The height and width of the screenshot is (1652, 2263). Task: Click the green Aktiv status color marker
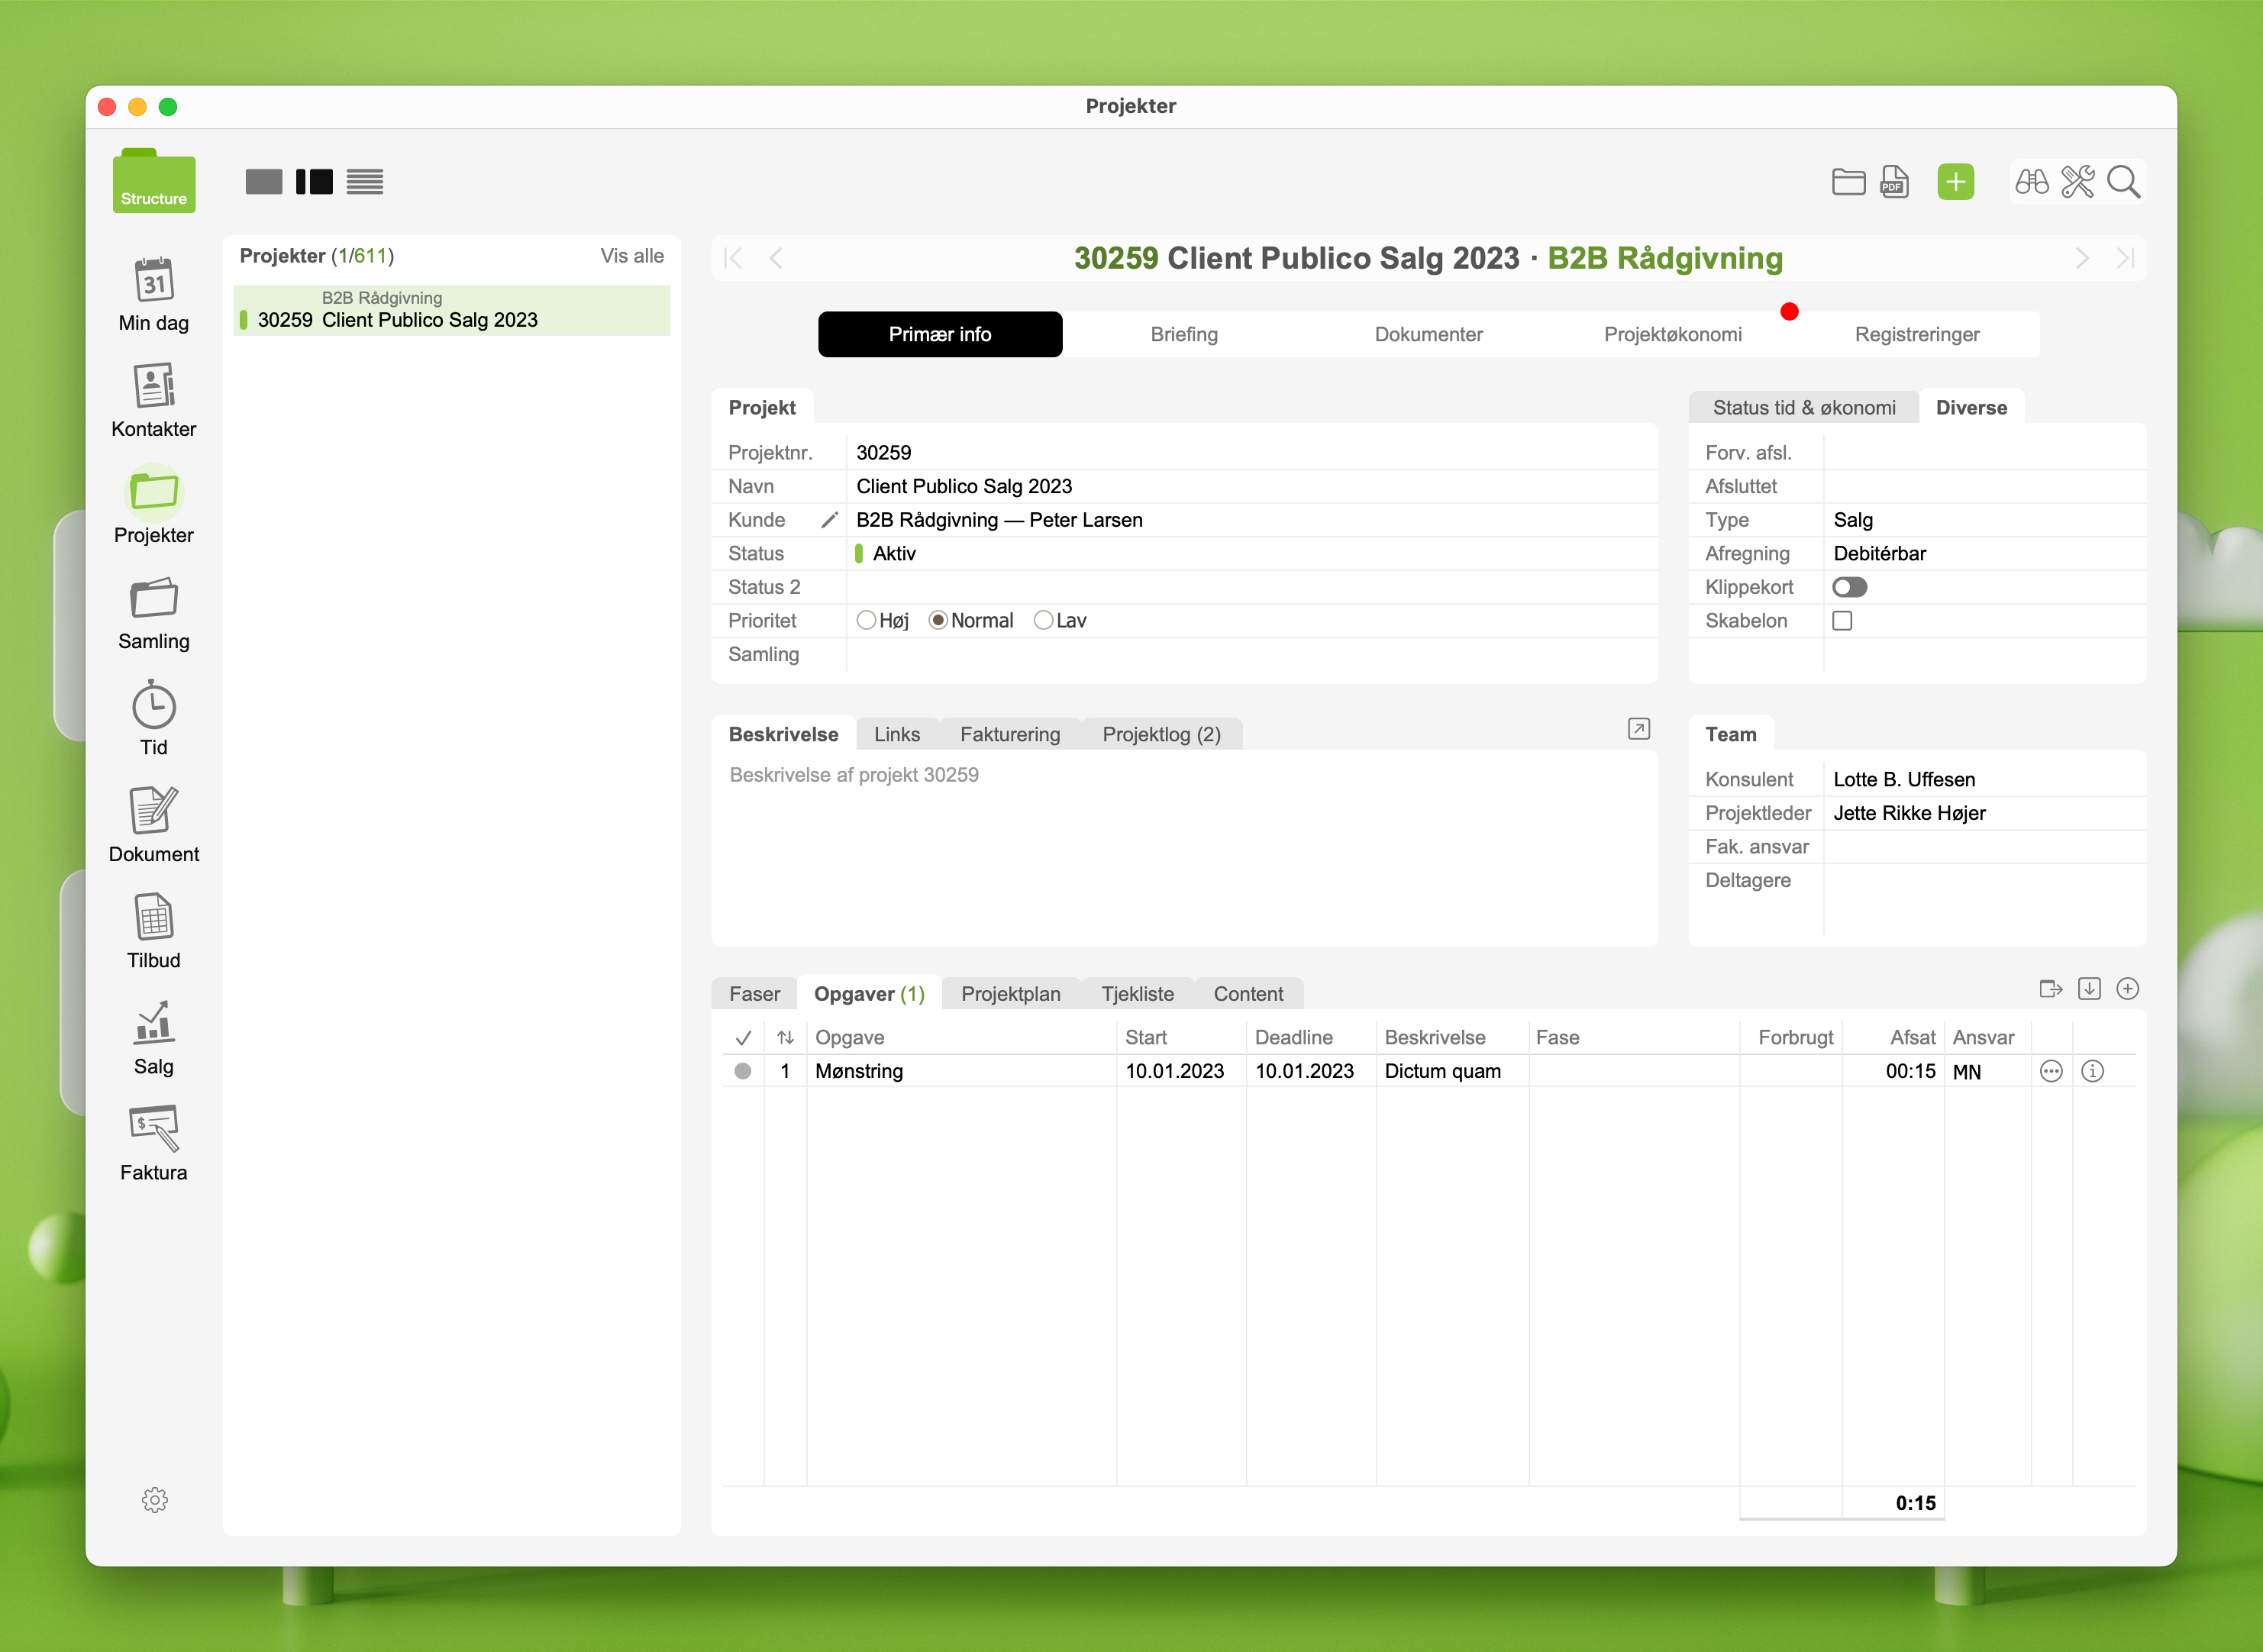pyautogui.click(x=859, y=554)
